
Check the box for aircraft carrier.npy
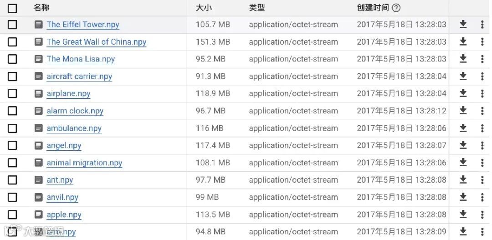click(12, 77)
